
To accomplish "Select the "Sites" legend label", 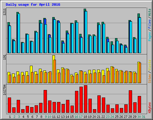I will pos(149,79).
